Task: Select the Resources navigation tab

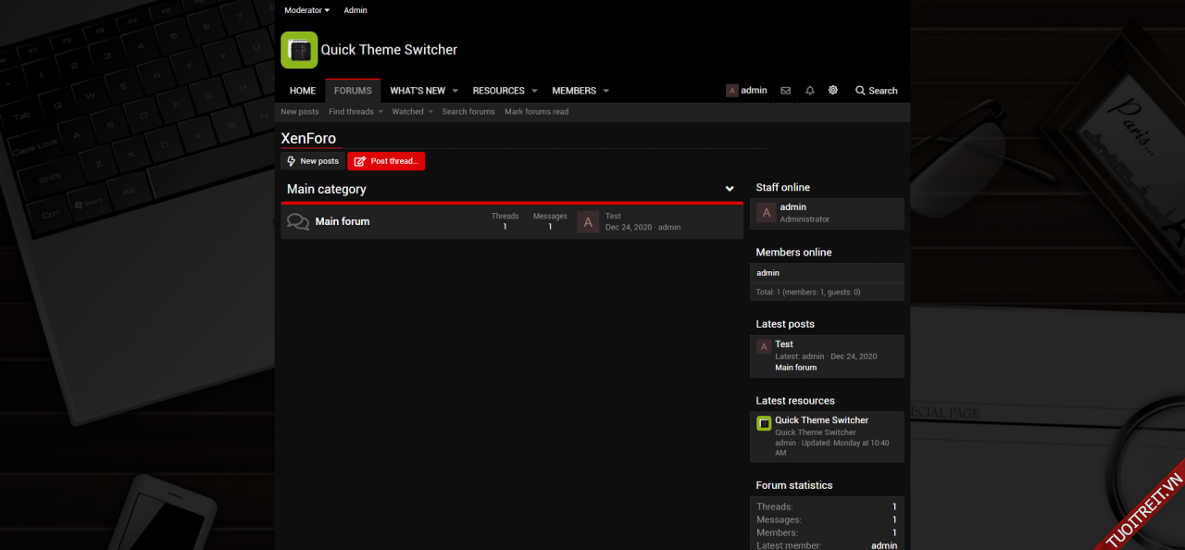Action: point(498,91)
